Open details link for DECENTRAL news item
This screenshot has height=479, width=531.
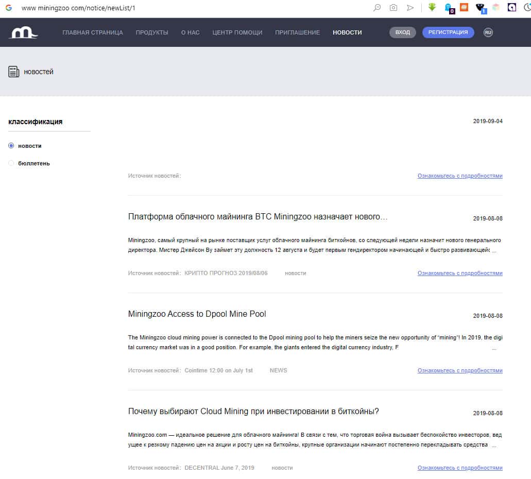(460, 468)
